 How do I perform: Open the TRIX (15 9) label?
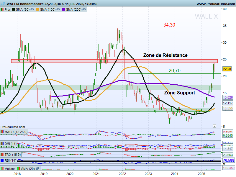(13, 154)
